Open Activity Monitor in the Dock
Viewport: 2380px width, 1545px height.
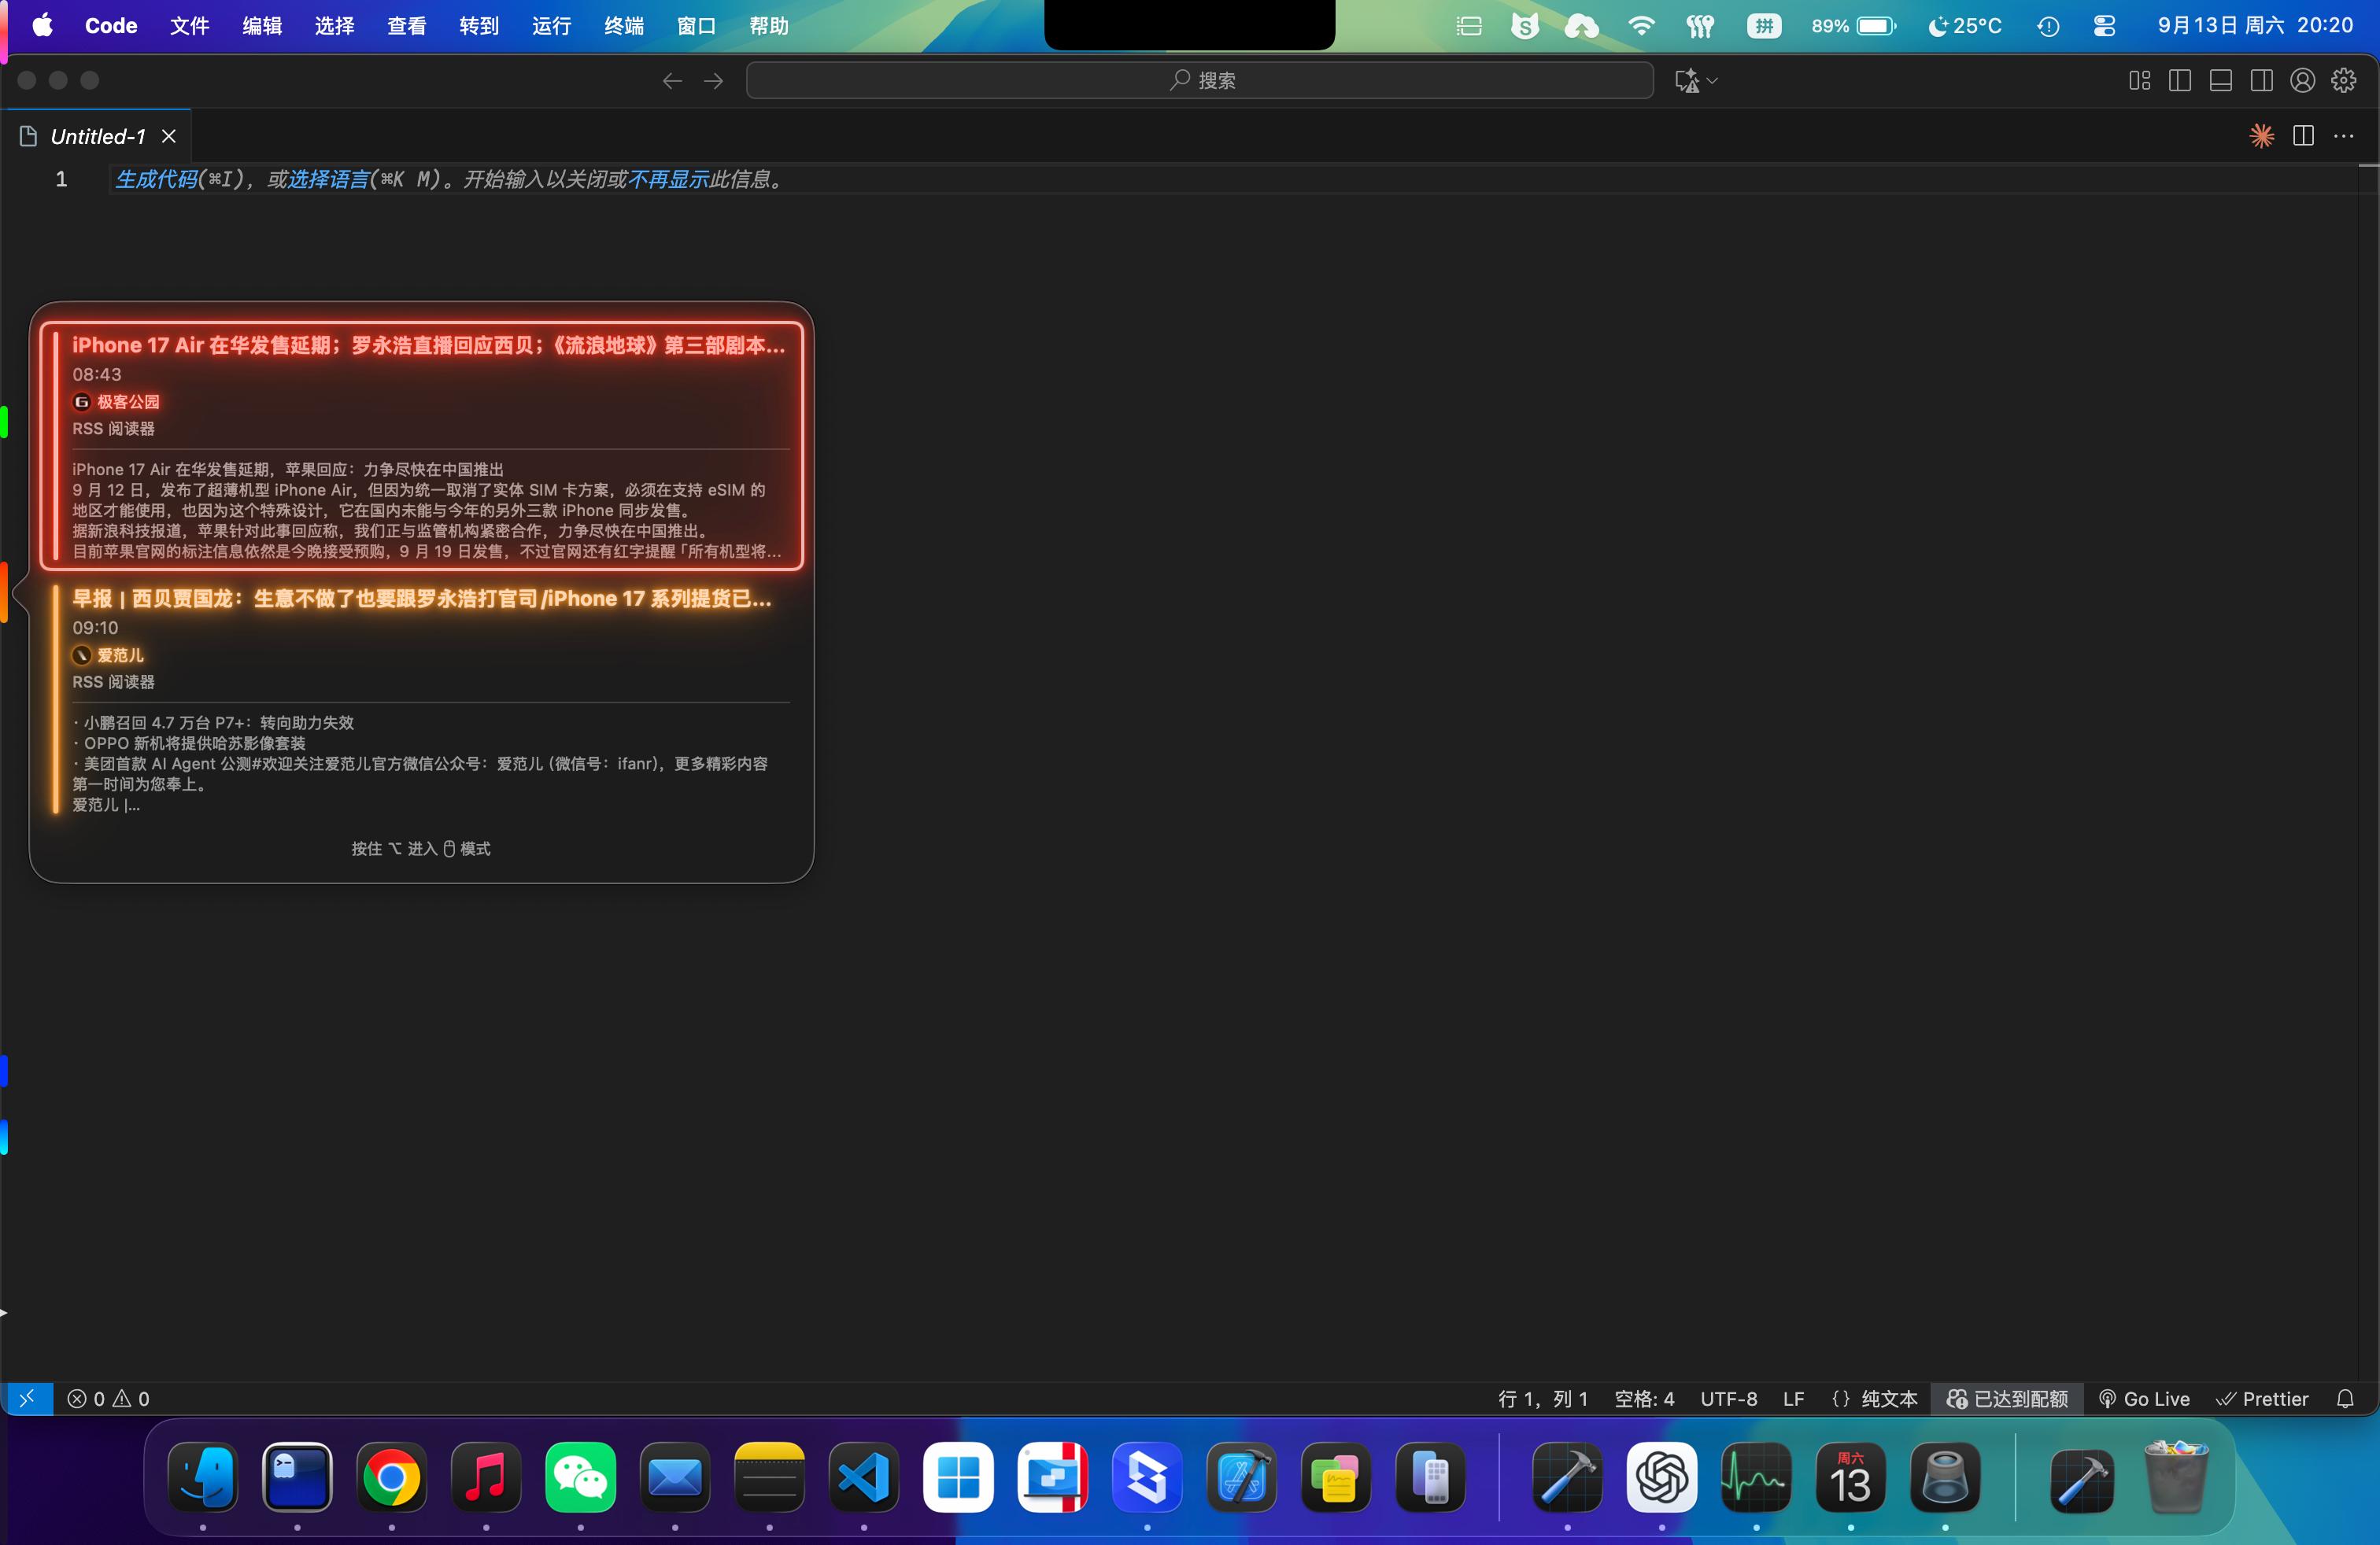[1756, 1477]
